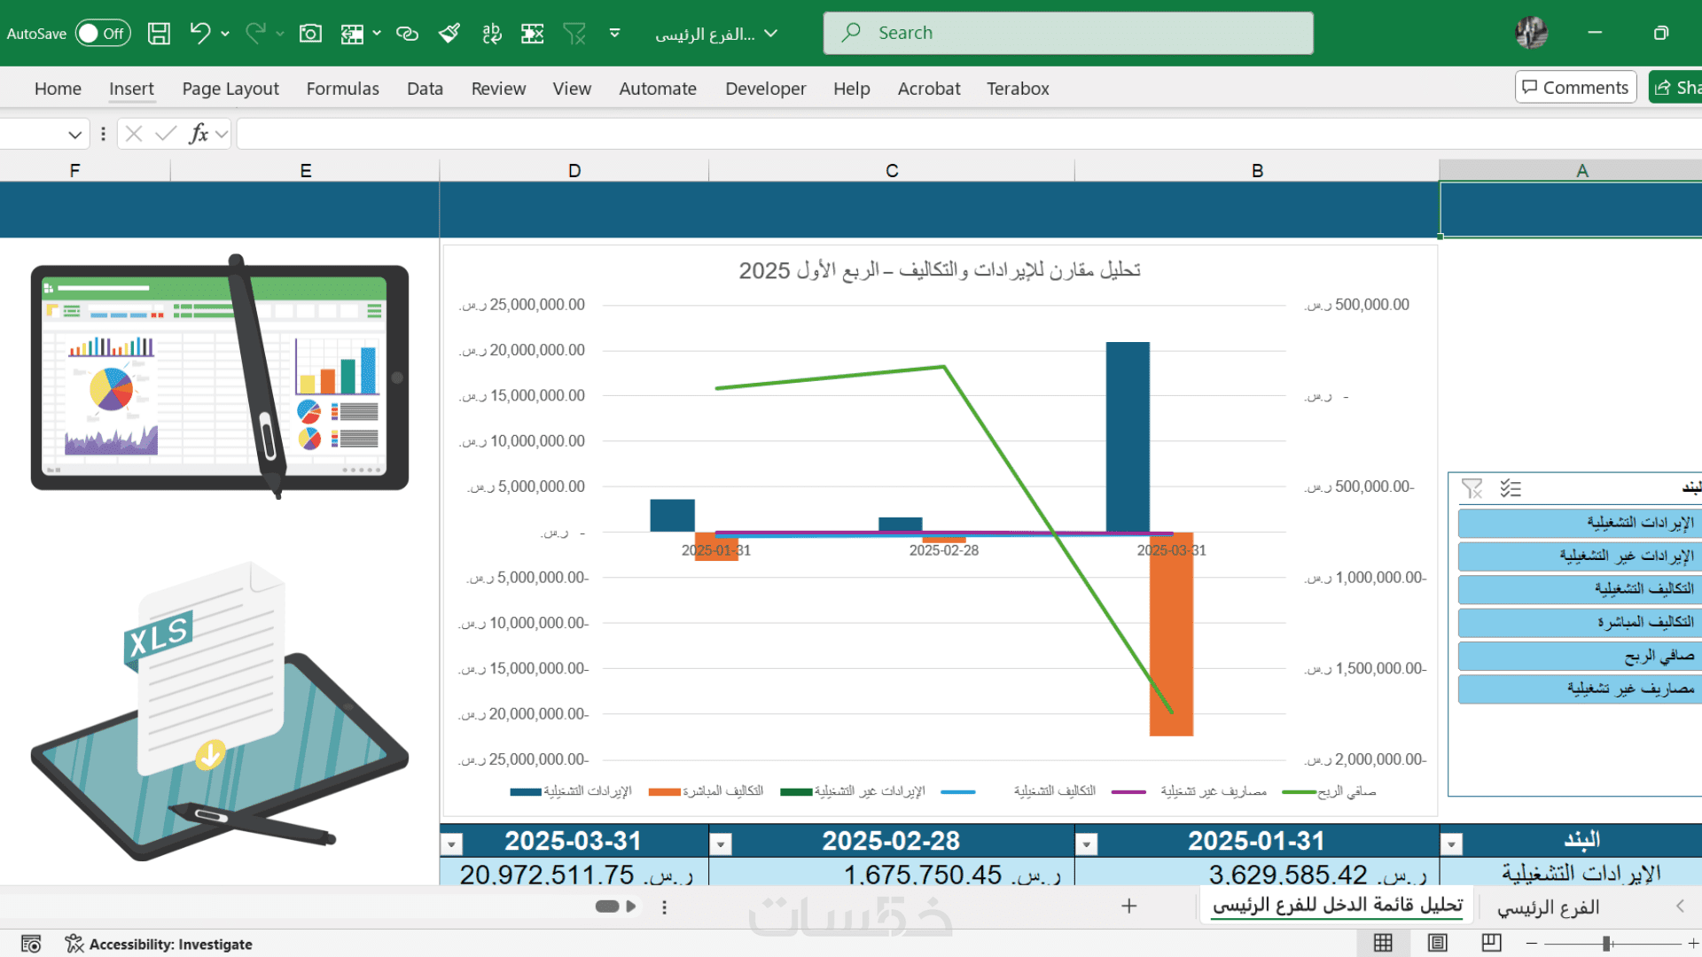1702x957 pixels.
Task: Expand the Name Box dropdown arrow
Action: 74,135
